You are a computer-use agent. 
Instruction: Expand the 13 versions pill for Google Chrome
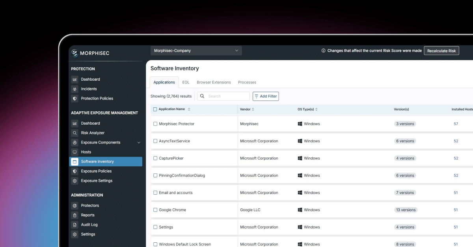click(x=406, y=210)
